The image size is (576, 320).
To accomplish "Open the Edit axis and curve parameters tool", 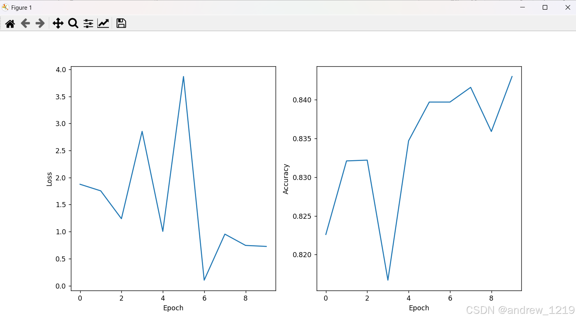I will (x=103, y=24).
